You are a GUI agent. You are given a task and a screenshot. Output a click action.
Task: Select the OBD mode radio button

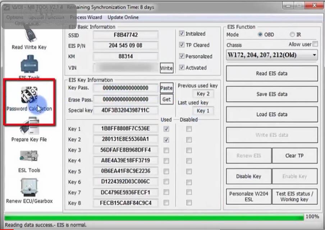pyautogui.click(x=260, y=34)
